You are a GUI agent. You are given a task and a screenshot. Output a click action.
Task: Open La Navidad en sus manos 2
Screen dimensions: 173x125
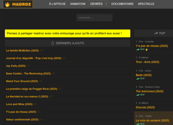tap(27, 97)
